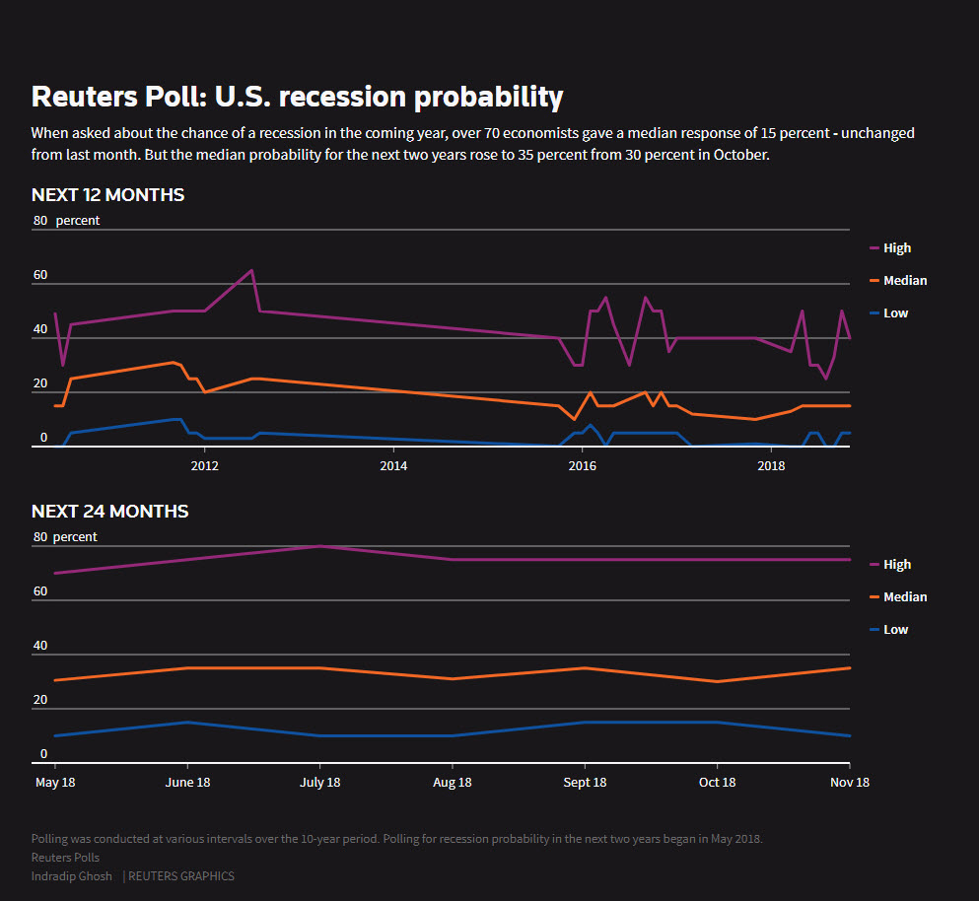979x901 pixels.
Task: Click the High purple swatch in 24-month legend
Action: tap(874, 565)
